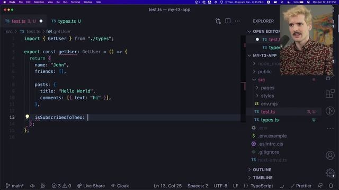Screen dimensions: 339x190
Task: Click the Prettier status item
Action: (301, 186)
